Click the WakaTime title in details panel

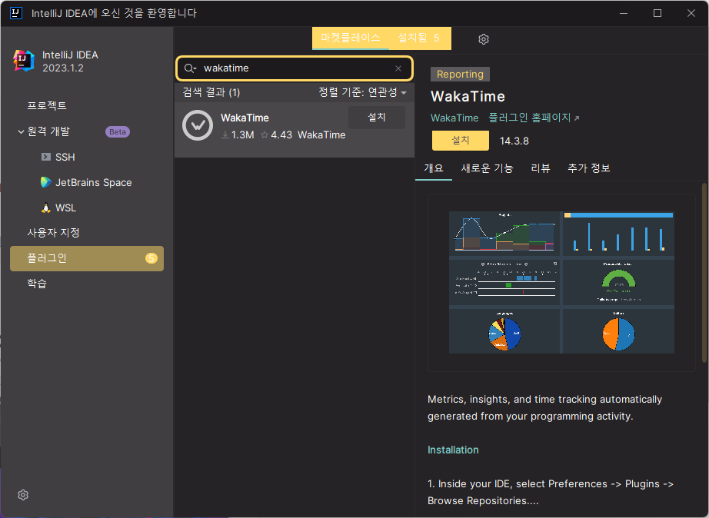coord(468,96)
